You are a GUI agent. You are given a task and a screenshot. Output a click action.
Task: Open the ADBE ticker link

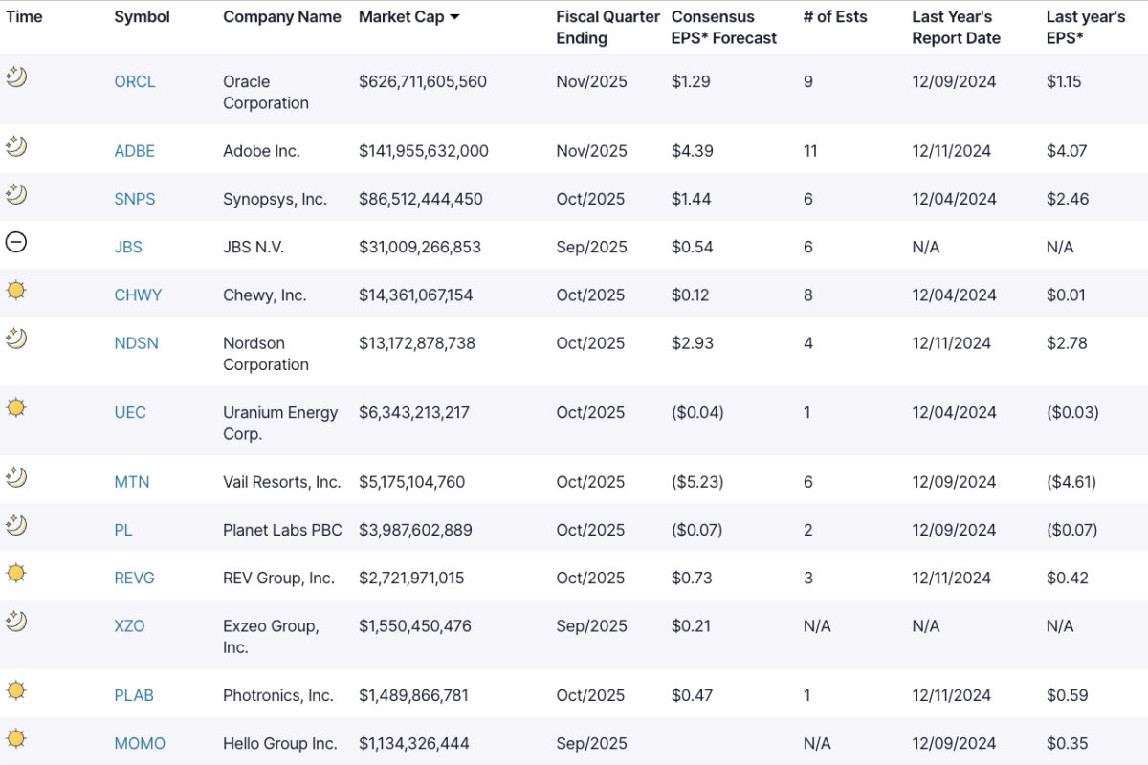click(x=134, y=151)
